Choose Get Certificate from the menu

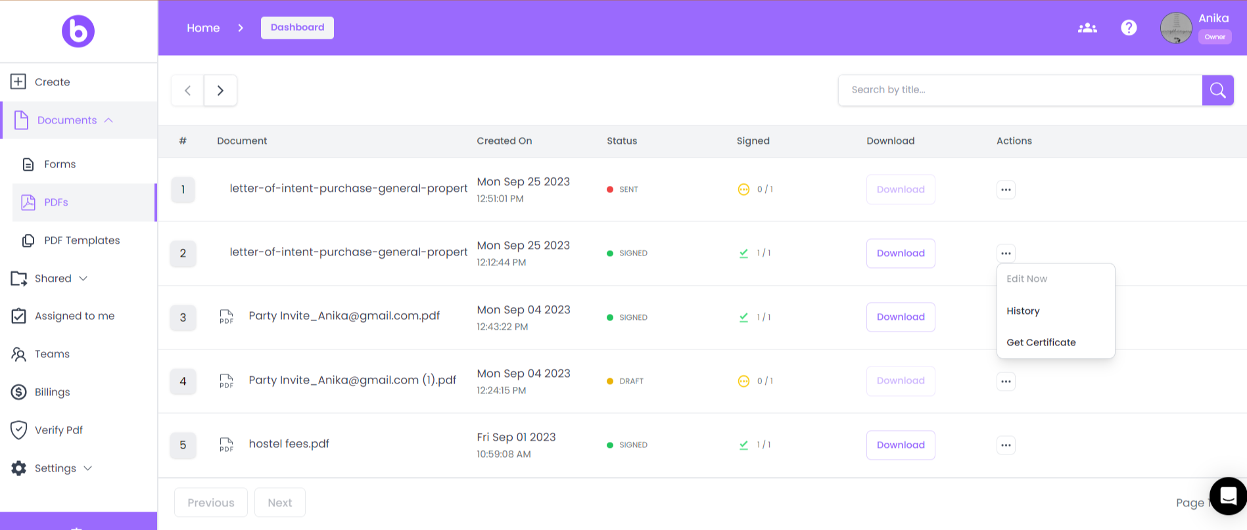point(1041,342)
